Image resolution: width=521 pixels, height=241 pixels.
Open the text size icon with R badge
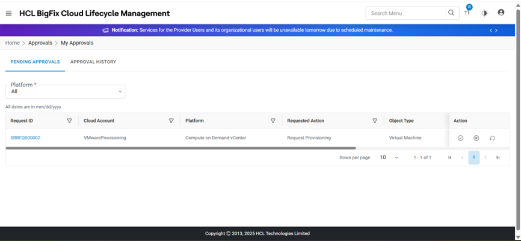(468, 11)
